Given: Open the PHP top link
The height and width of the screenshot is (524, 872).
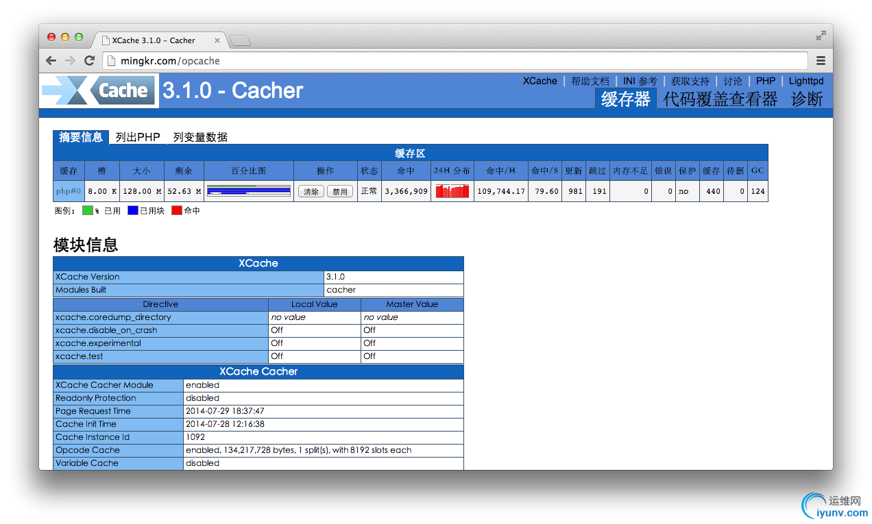Looking at the screenshot, I should [x=766, y=81].
